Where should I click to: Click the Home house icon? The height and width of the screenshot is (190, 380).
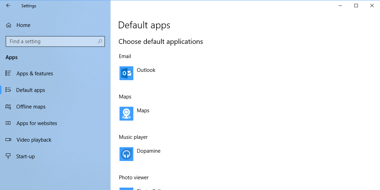(x=9, y=25)
